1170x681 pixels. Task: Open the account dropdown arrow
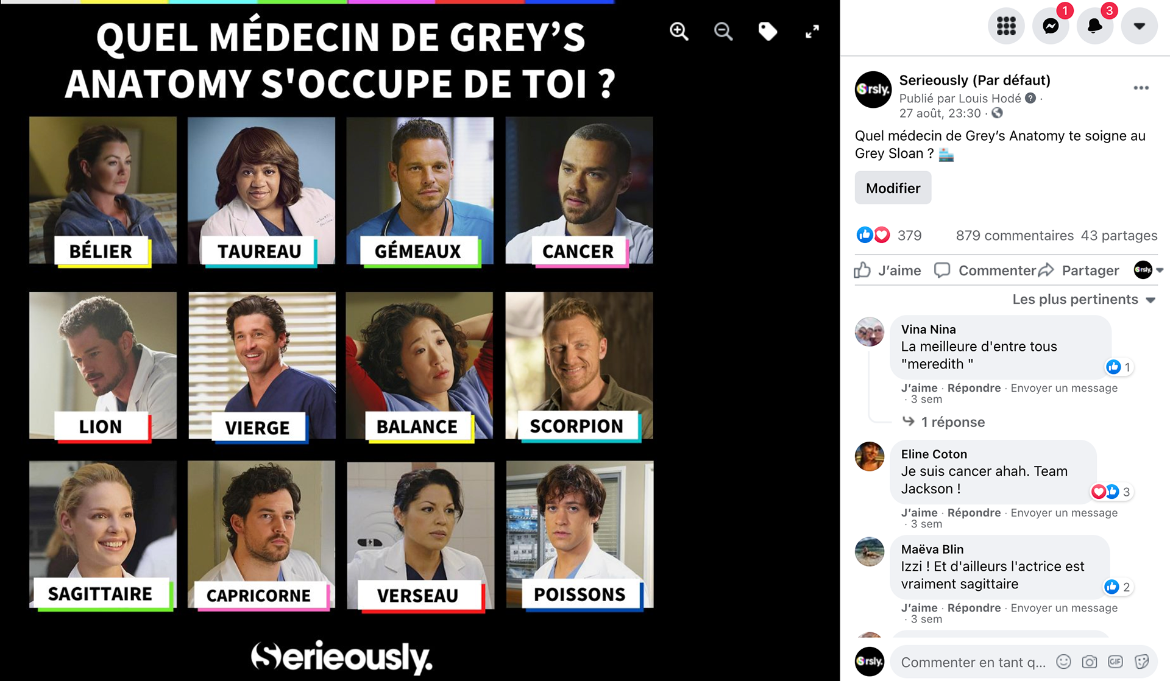click(1140, 26)
